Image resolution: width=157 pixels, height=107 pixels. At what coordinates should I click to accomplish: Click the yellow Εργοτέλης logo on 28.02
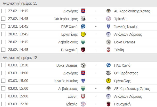coord(83,34)
